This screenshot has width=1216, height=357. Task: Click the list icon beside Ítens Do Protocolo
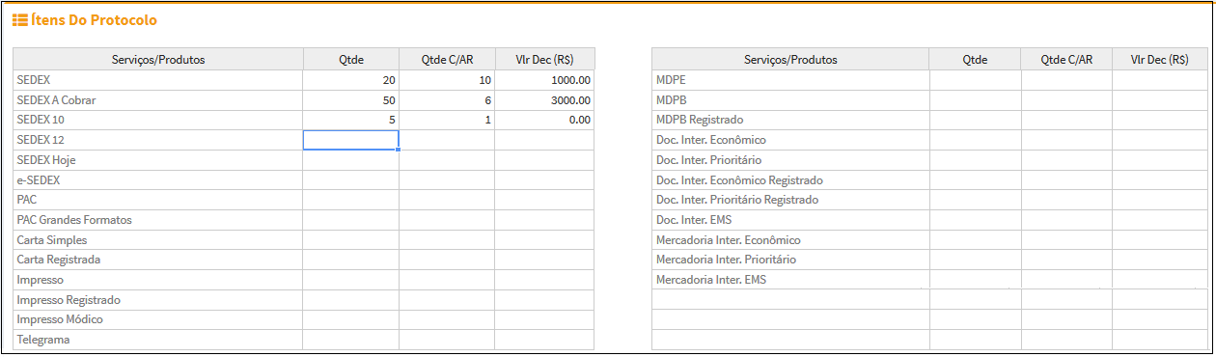click(19, 20)
